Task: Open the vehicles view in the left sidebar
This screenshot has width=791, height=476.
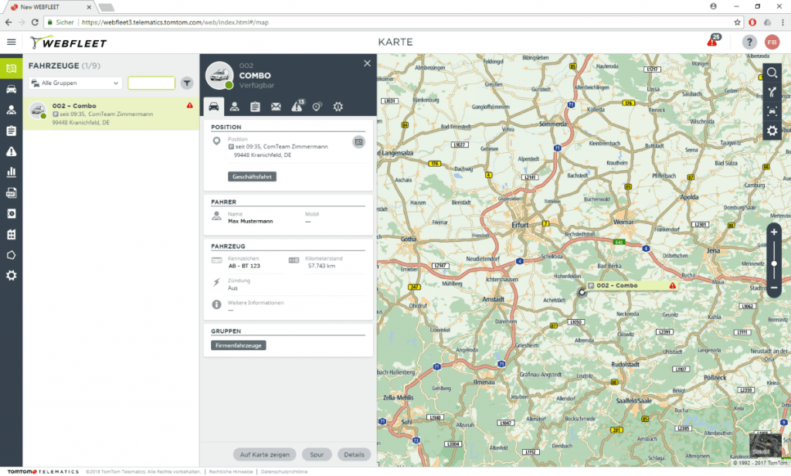Action: [11, 89]
